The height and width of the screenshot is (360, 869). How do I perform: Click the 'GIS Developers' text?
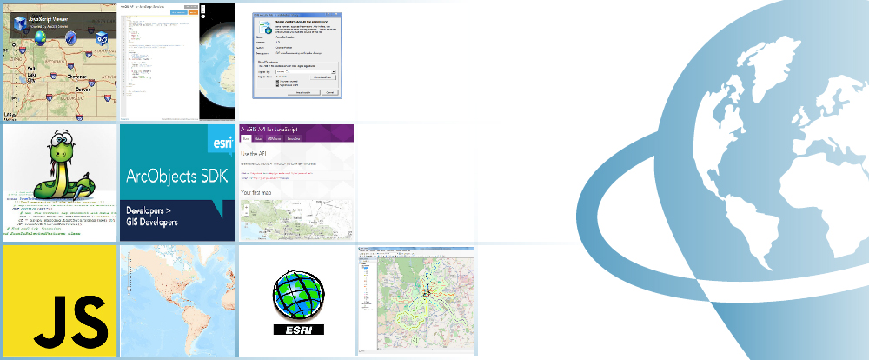pyautogui.click(x=152, y=222)
